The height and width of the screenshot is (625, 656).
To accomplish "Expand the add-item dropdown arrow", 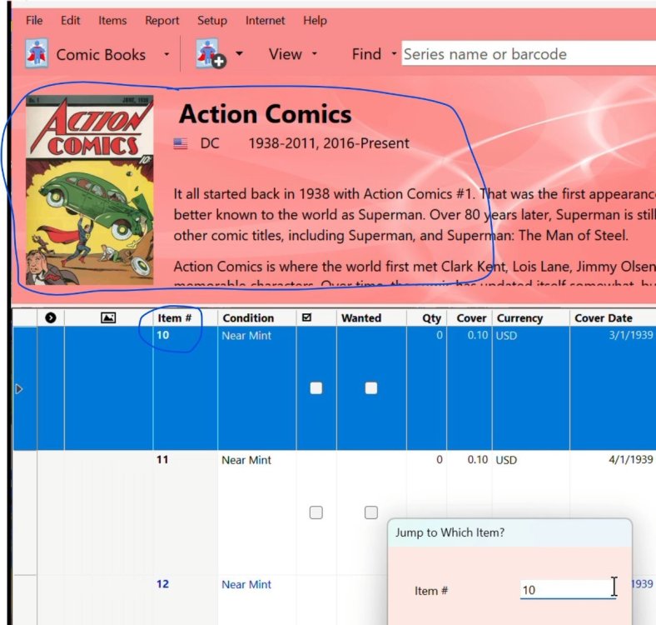I will (x=240, y=54).
